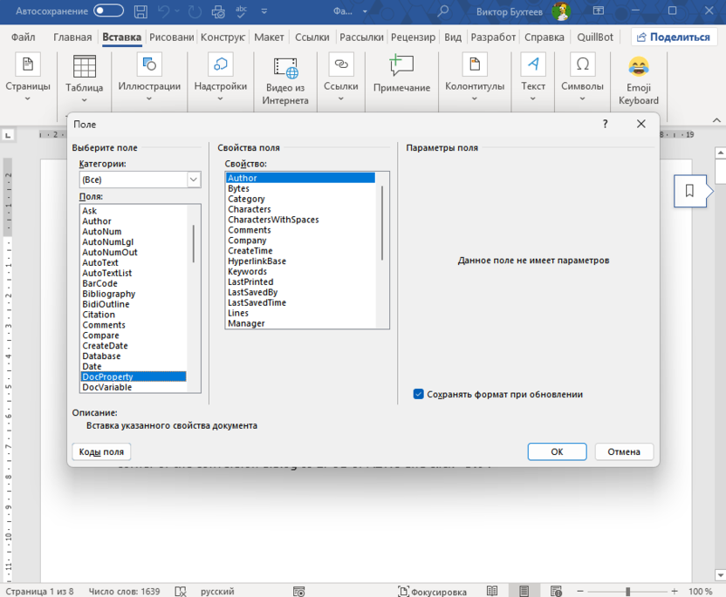Viewport: 726px width, 597px height.
Task: Enable Фокусировка mode in status bar
Action: pos(432,591)
